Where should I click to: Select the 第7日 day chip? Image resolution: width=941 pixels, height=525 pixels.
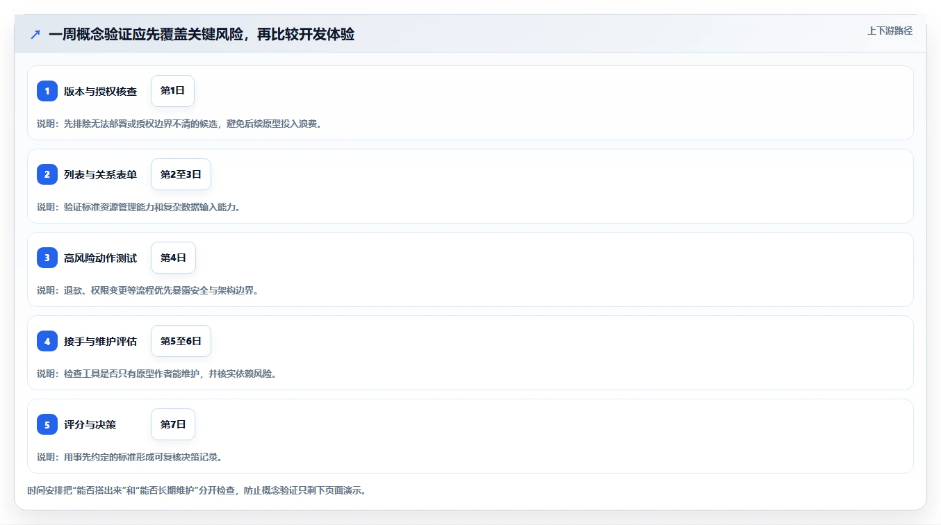pos(173,424)
